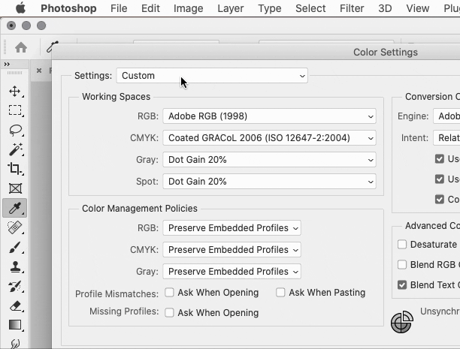The height and width of the screenshot is (349, 460).
Task: Select the Eraser tool
Action: click(15, 305)
